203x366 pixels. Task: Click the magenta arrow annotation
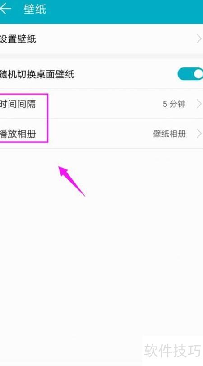71,181
